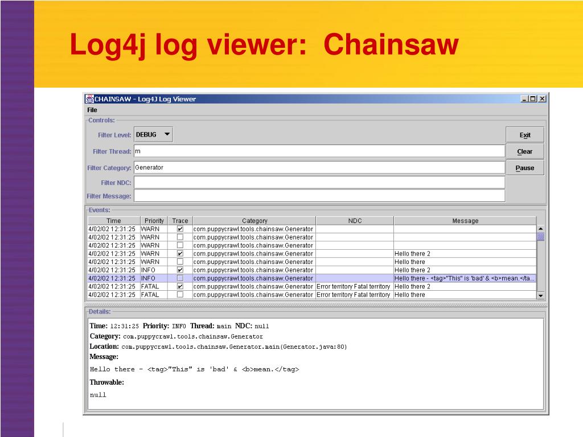Toggle Trace checkbox in second WARN row
Image resolution: width=583 pixels, height=437 pixels.
(x=180, y=237)
